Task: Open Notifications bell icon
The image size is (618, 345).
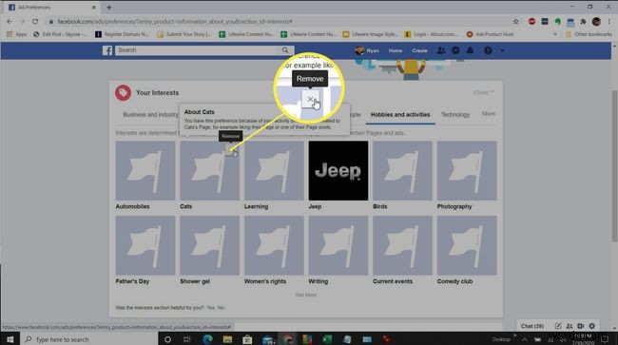Action: (471, 50)
